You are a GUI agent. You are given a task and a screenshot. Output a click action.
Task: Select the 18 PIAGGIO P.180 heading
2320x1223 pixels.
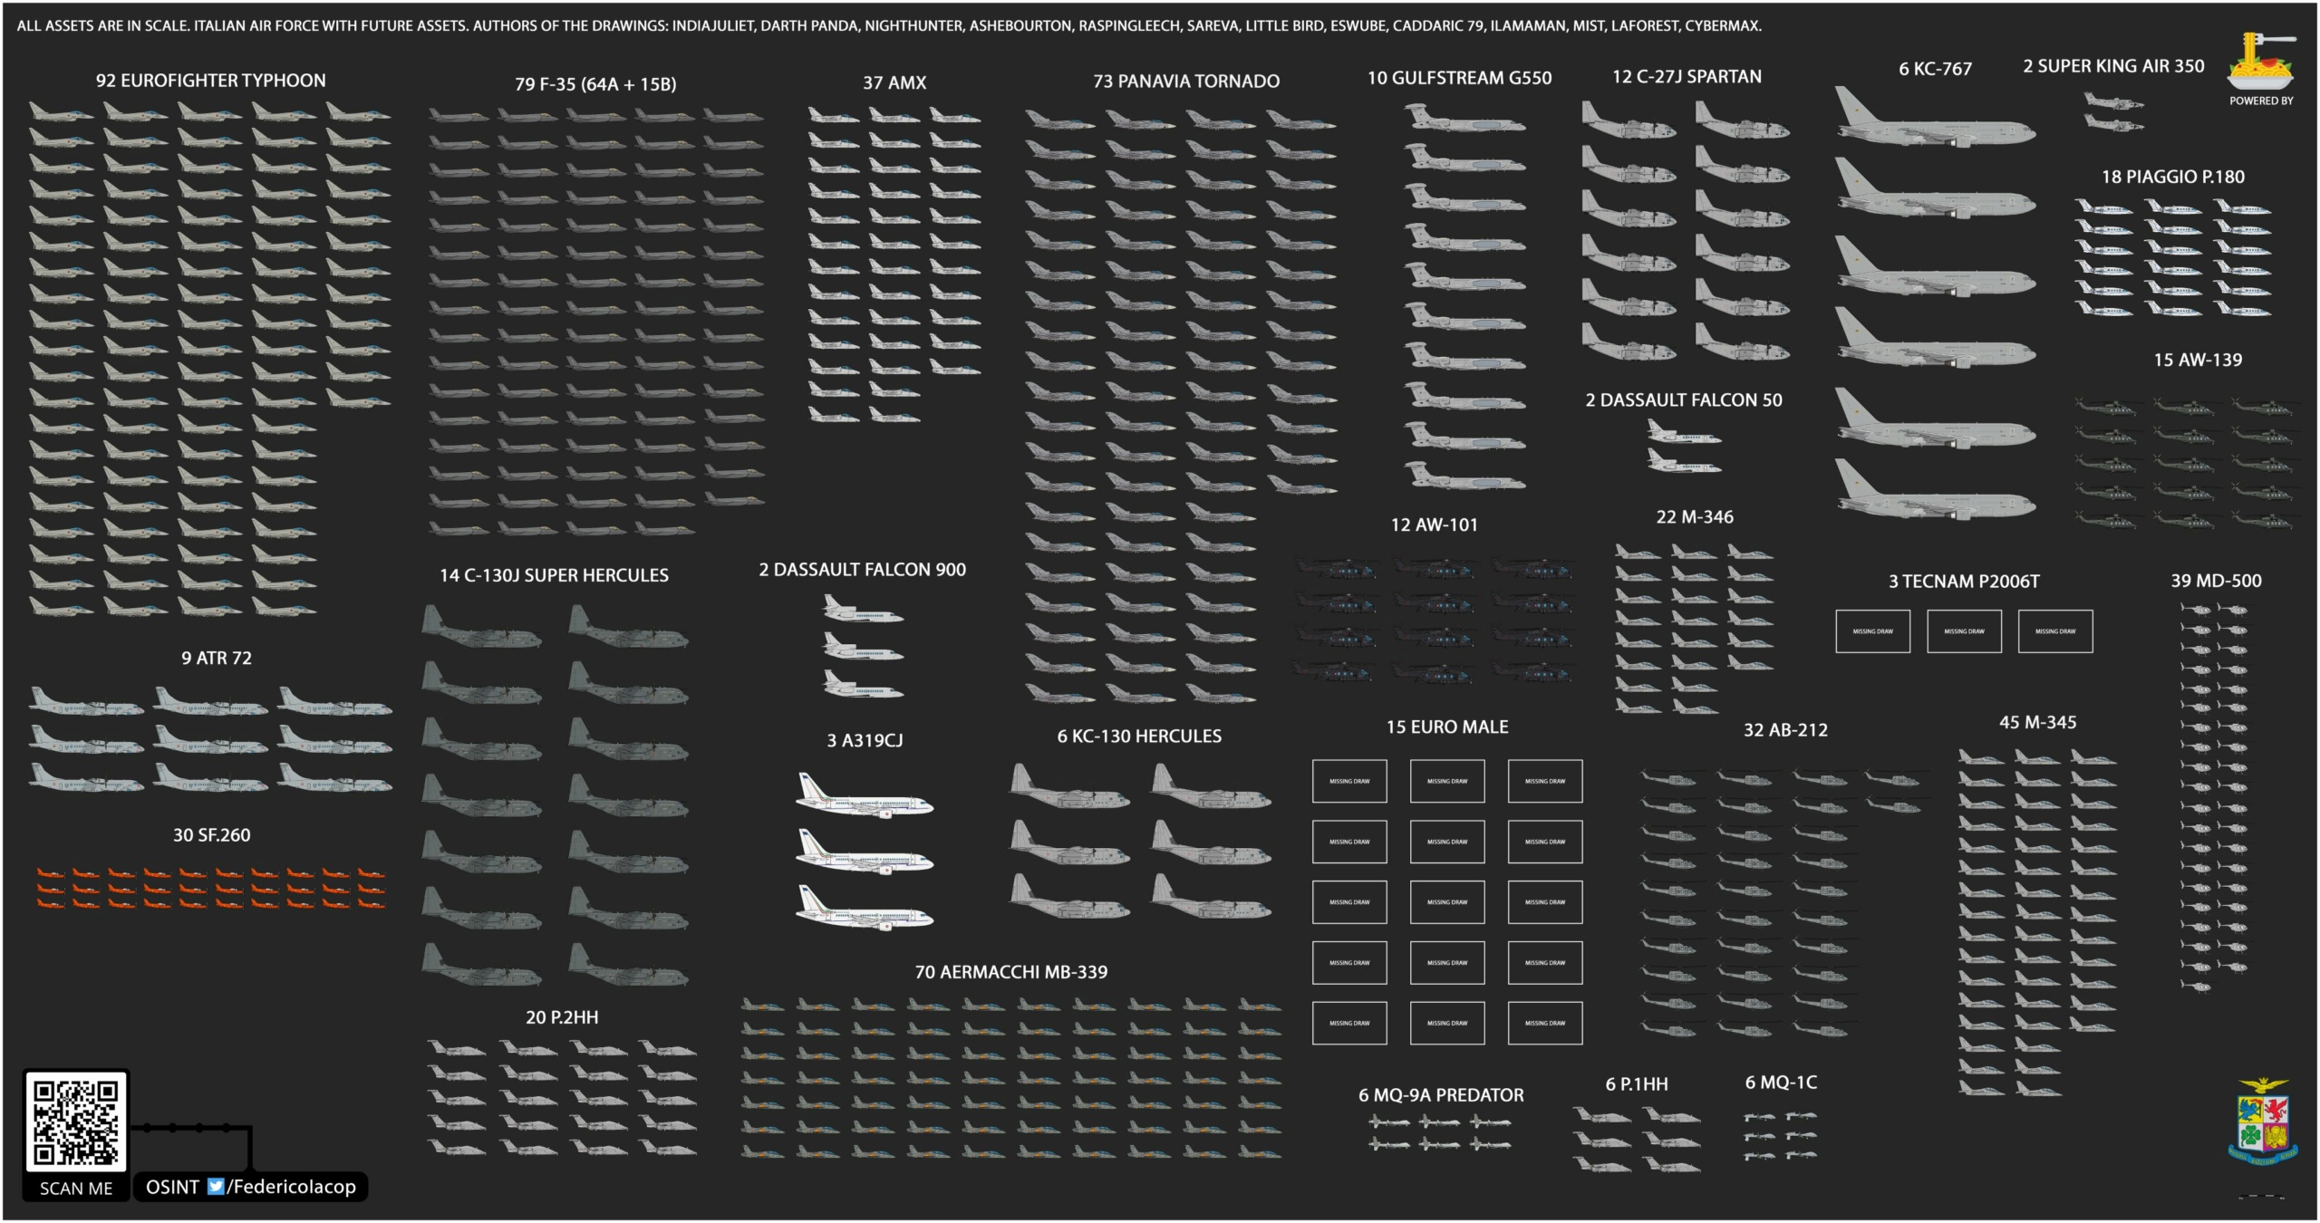tap(2173, 177)
